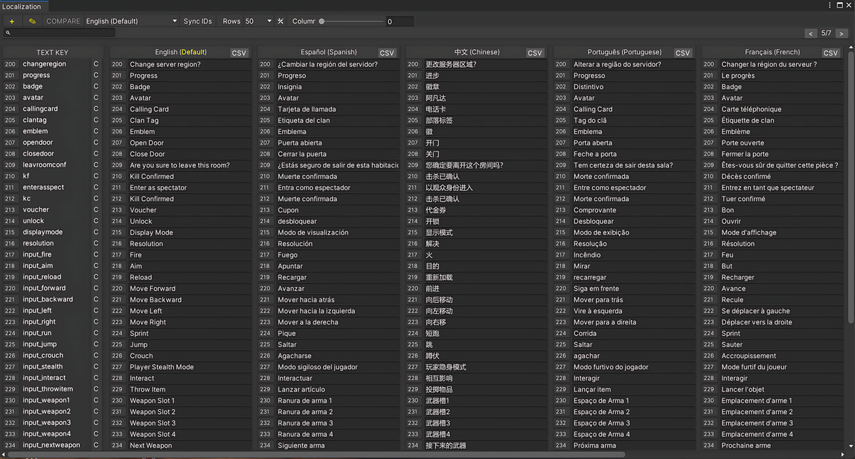
Task: Click the CSV button for Português column
Action: (x=683, y=53)
